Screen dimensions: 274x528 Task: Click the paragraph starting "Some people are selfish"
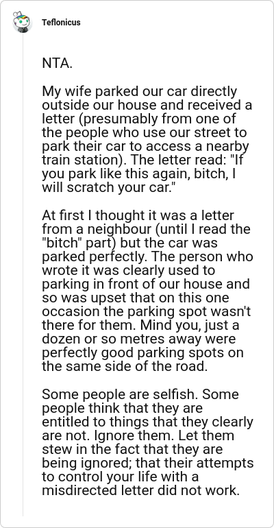point(147,442)
